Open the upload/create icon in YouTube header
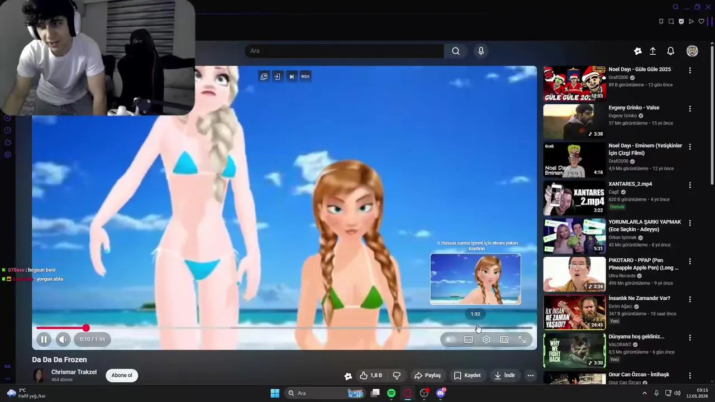The image size is (715, 402). 652,51
